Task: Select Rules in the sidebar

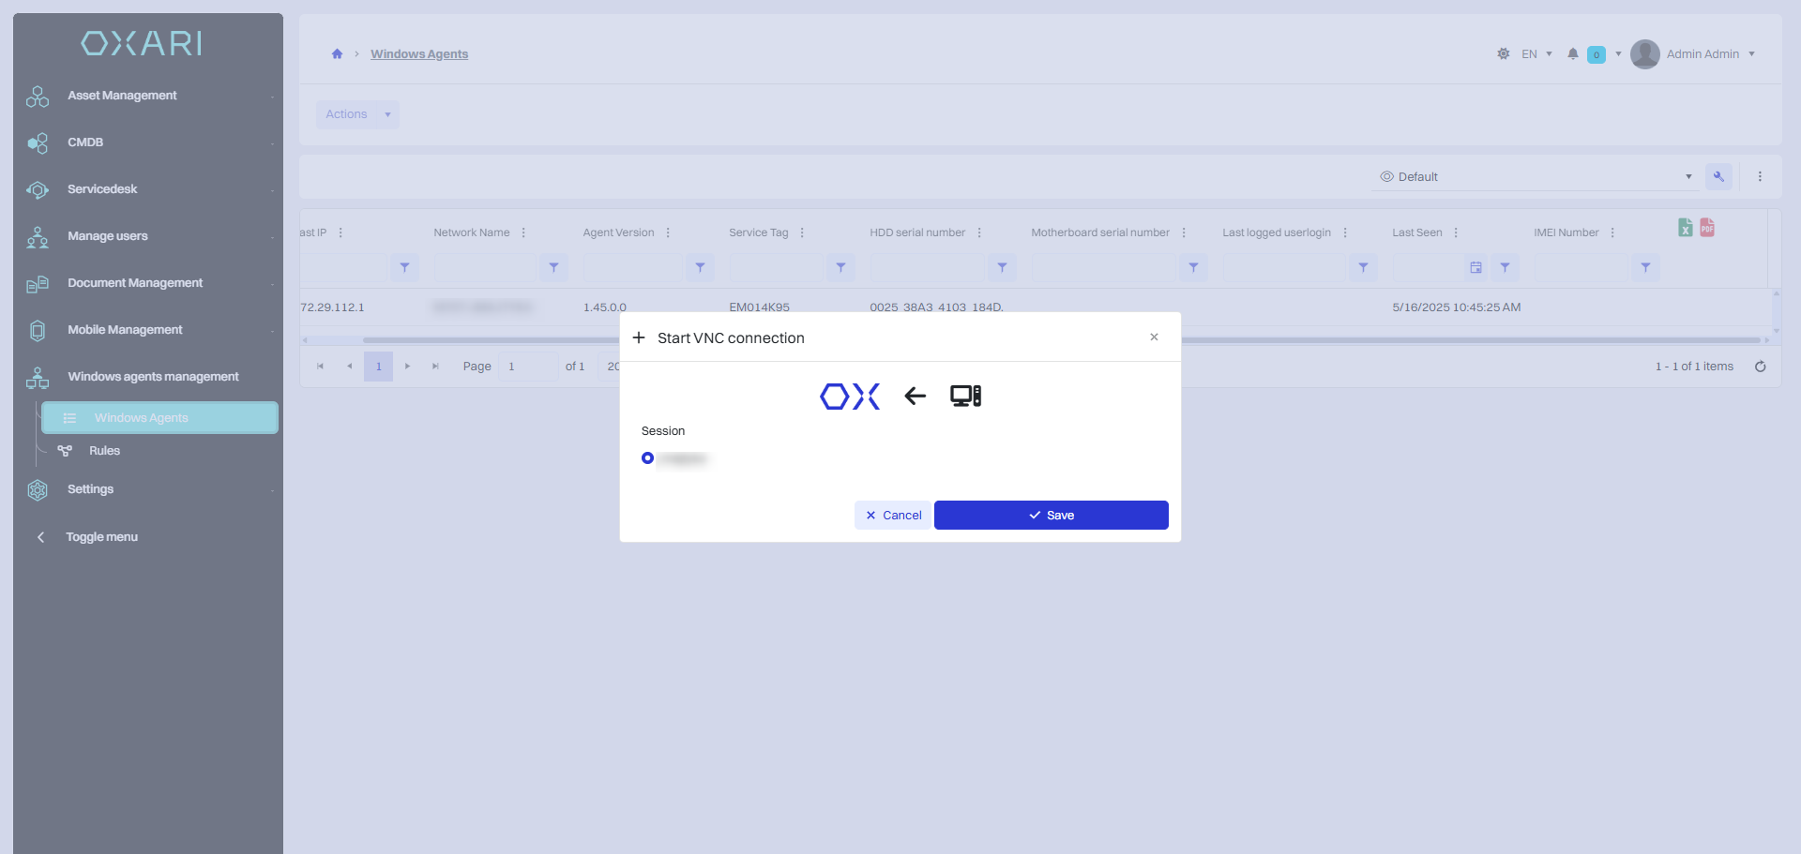Action: pyautogui.click(x=104, y=451)
